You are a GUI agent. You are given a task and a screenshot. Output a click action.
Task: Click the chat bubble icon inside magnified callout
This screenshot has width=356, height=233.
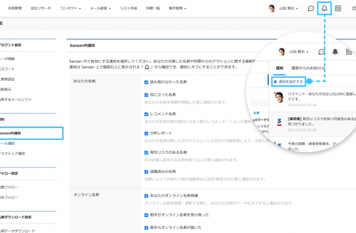[x=321, y=52]
